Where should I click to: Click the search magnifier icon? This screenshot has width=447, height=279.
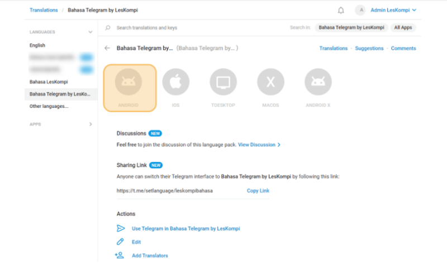108,27
